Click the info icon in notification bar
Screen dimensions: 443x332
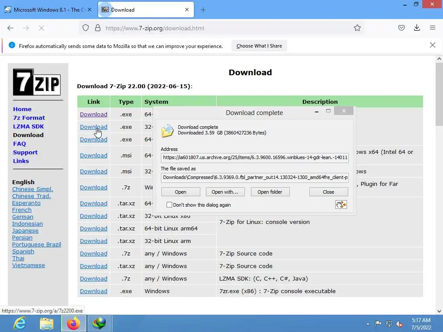(12, 45)
